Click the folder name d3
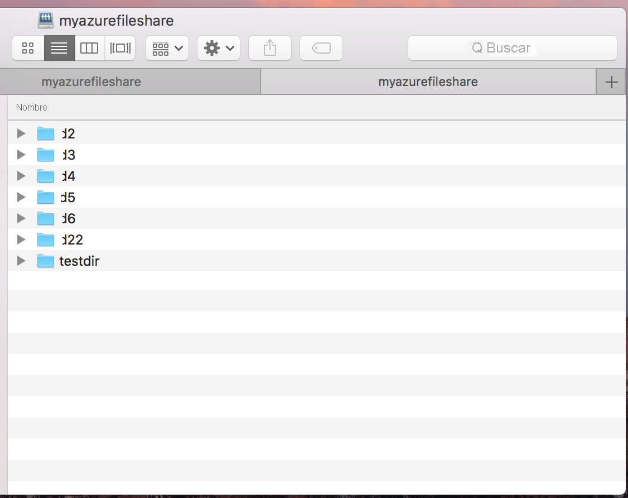628x498 pixels. (68, 155)
